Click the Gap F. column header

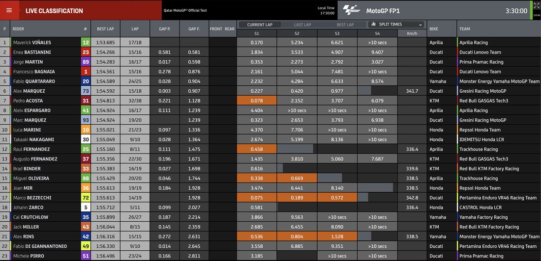pos(194,29)
